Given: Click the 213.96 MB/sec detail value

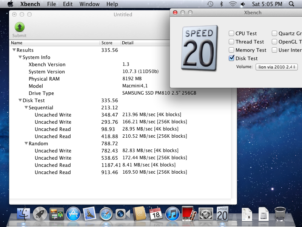Looking at the screenshot, I should tap(152, 115).
